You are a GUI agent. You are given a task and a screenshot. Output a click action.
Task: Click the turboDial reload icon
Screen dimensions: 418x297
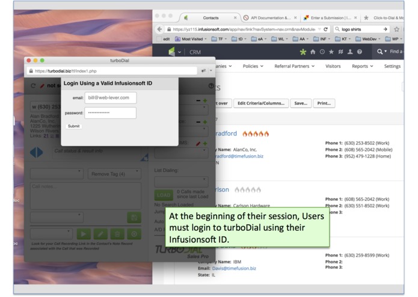(33, 86)
